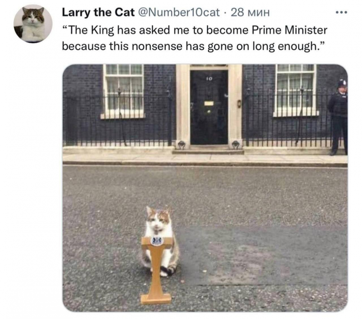Open Larry the Cat's profile avatar

[x=33, y=24]
